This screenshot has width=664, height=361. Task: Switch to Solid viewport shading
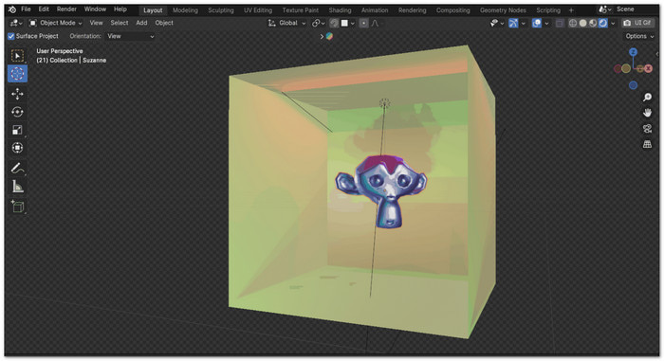pos(583,24)
